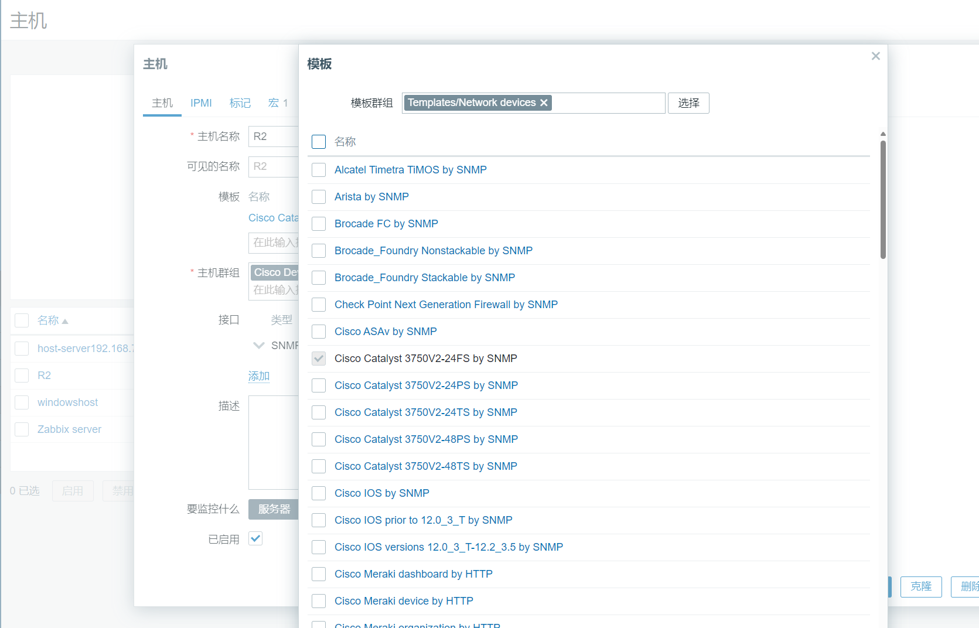
Task: Check Check Point Next Generation Firewall checkbox
Action: click(319, 305)
